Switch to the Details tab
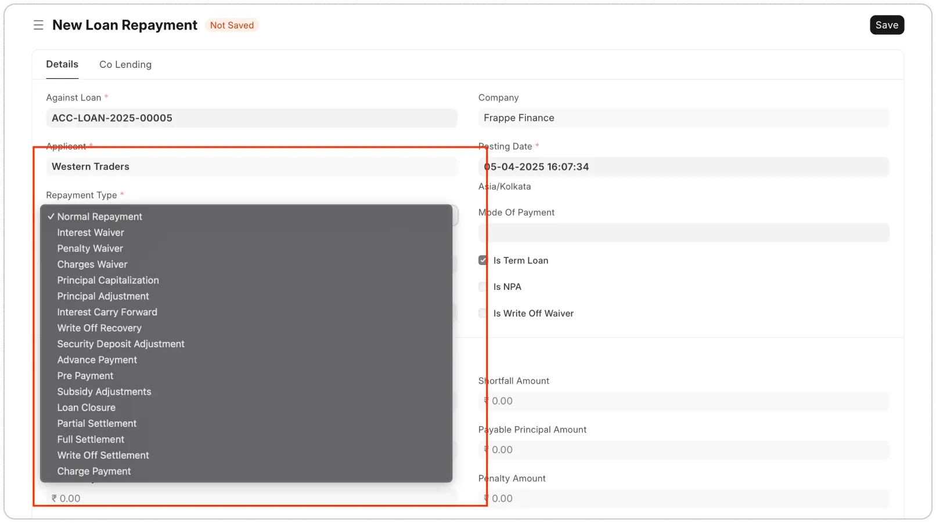The width and height of the screenshot is (936, 523). tap(62, 64)
